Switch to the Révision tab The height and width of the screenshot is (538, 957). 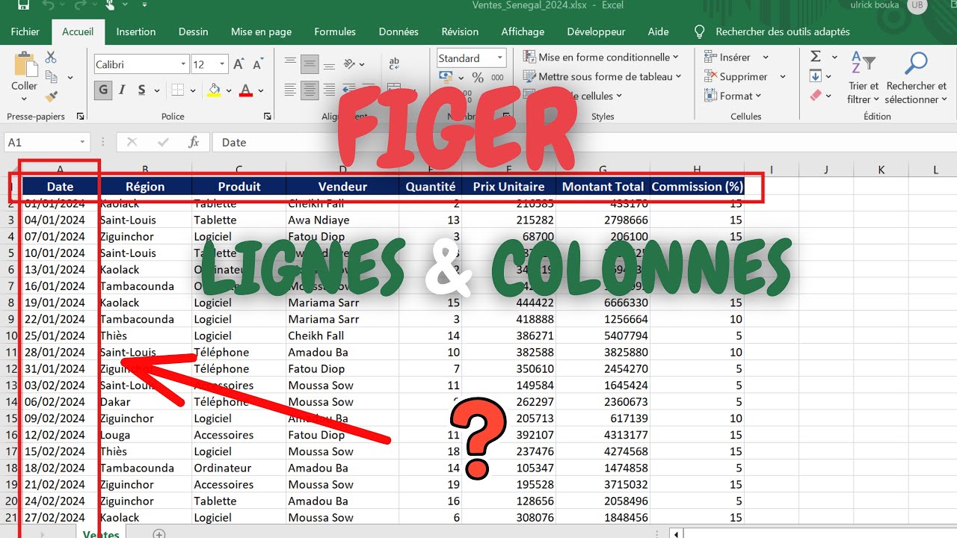point(460,31)
